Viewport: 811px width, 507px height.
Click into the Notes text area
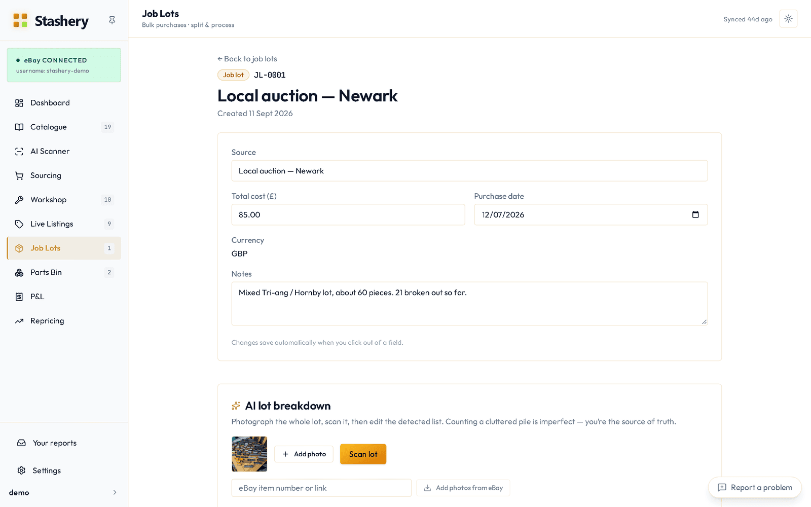(x=469, y=304)
